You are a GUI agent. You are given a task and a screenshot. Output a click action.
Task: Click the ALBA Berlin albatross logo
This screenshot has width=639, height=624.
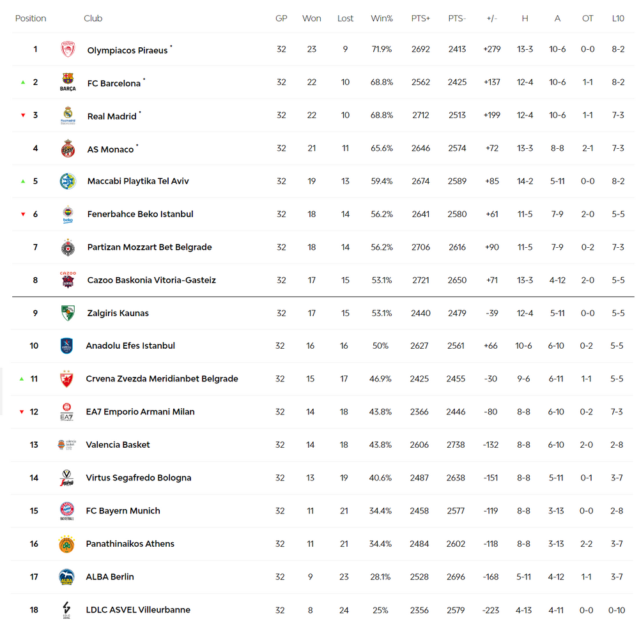click(x=66, y=577)
